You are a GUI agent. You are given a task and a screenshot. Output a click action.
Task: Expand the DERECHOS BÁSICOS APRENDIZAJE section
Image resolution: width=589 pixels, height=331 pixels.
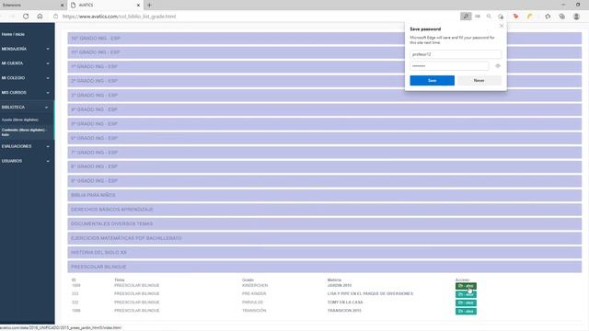coord(325,210)
